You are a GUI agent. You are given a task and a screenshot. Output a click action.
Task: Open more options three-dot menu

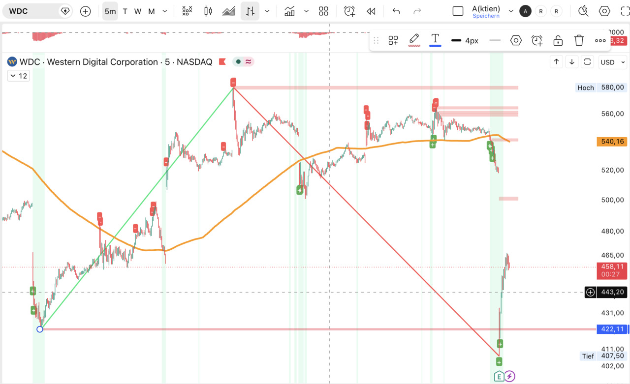pos(600,40)
